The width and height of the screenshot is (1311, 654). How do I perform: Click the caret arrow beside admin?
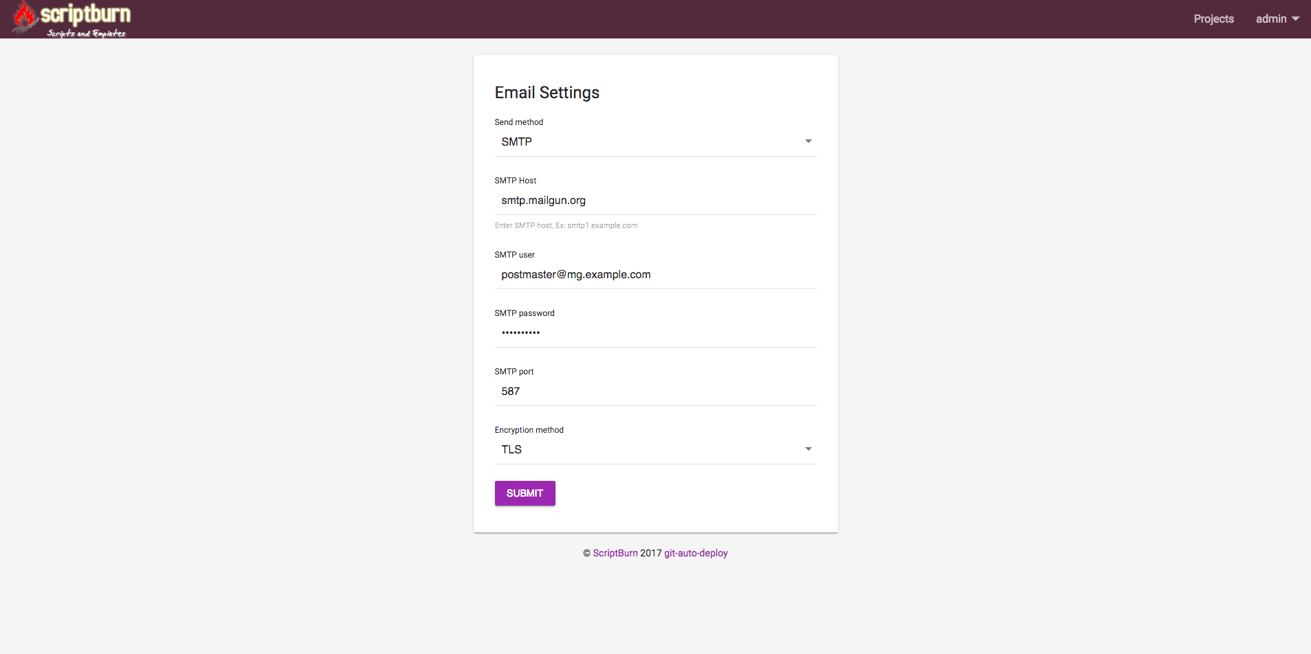(x=1296, y=19)
